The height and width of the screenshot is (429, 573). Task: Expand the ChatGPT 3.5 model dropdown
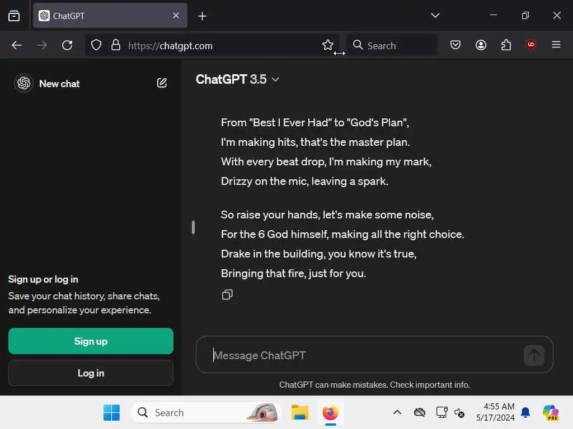pyautogui.click(x=238, y=79)
